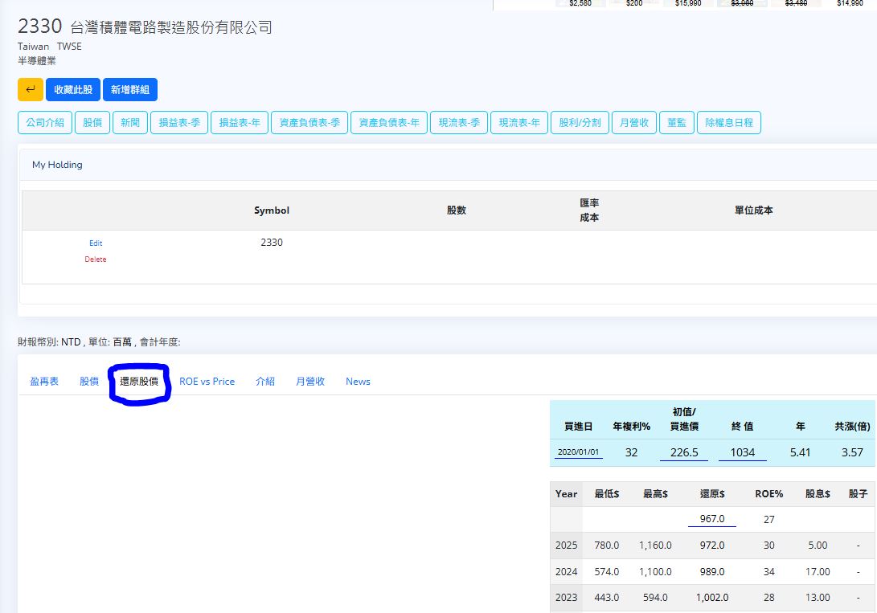The height and width of the screenshot is (613, 877).
Task: Click 新增群組 button
Action: (129, 89)
